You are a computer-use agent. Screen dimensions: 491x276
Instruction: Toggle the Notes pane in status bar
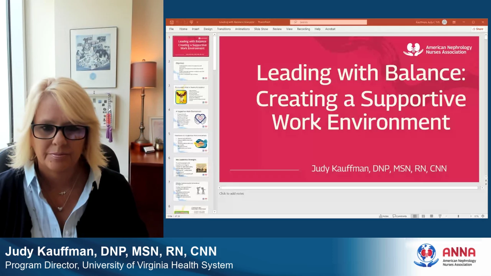(384, 216)
